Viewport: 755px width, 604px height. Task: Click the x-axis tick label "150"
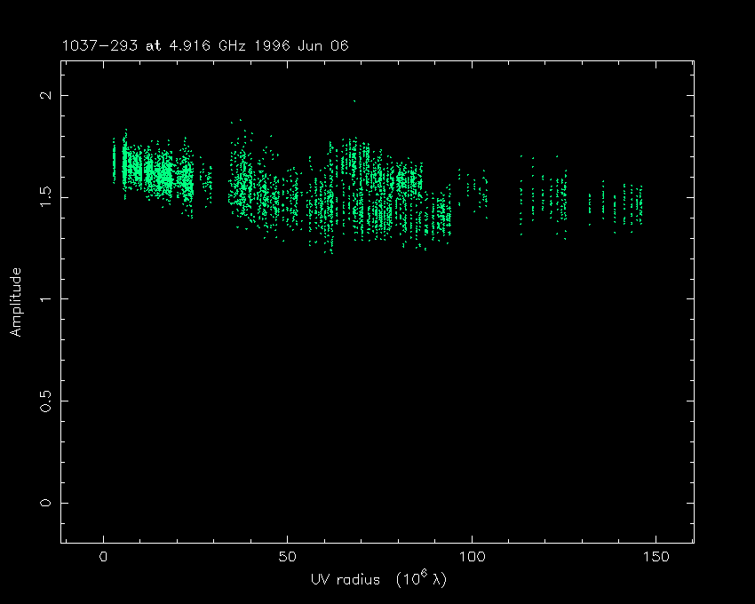pyautogui.click(x=655, y=557)
